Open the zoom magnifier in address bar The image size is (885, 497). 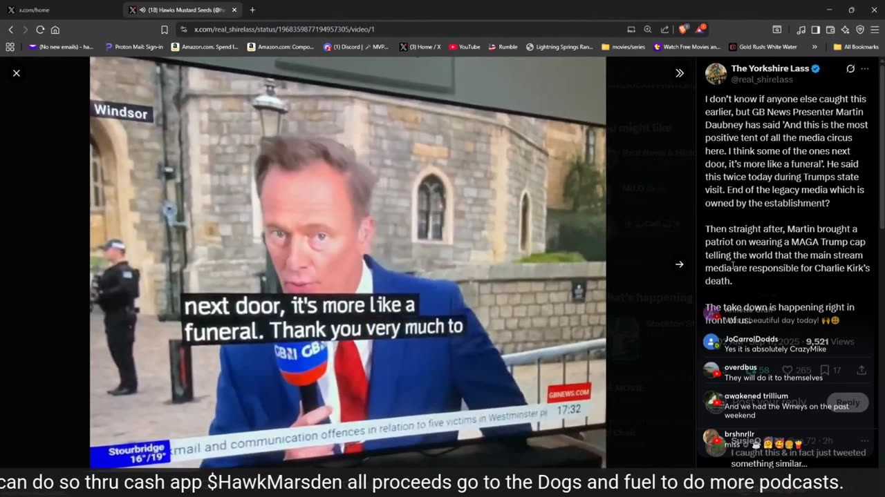tap(648, 30)
